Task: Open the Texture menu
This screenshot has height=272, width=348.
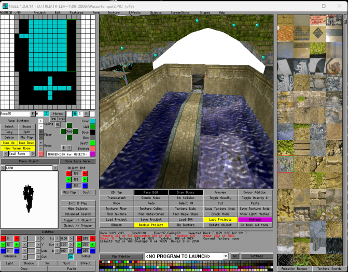Action: click(x=114, y=12)
